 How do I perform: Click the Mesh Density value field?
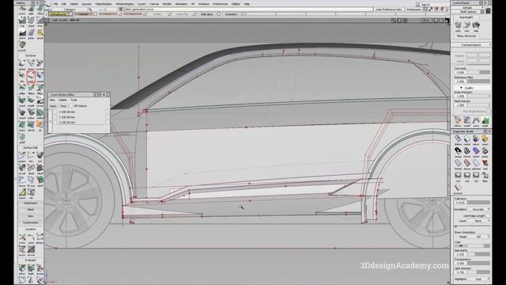point(461,105)
